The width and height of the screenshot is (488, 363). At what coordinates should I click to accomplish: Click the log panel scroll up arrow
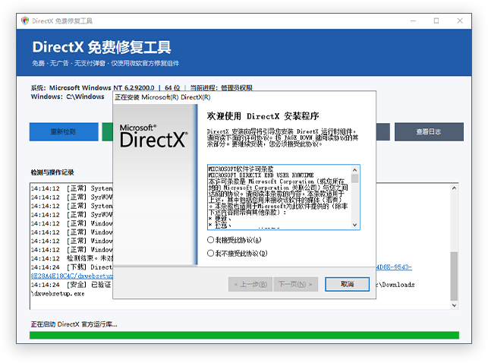click(454, 188)
